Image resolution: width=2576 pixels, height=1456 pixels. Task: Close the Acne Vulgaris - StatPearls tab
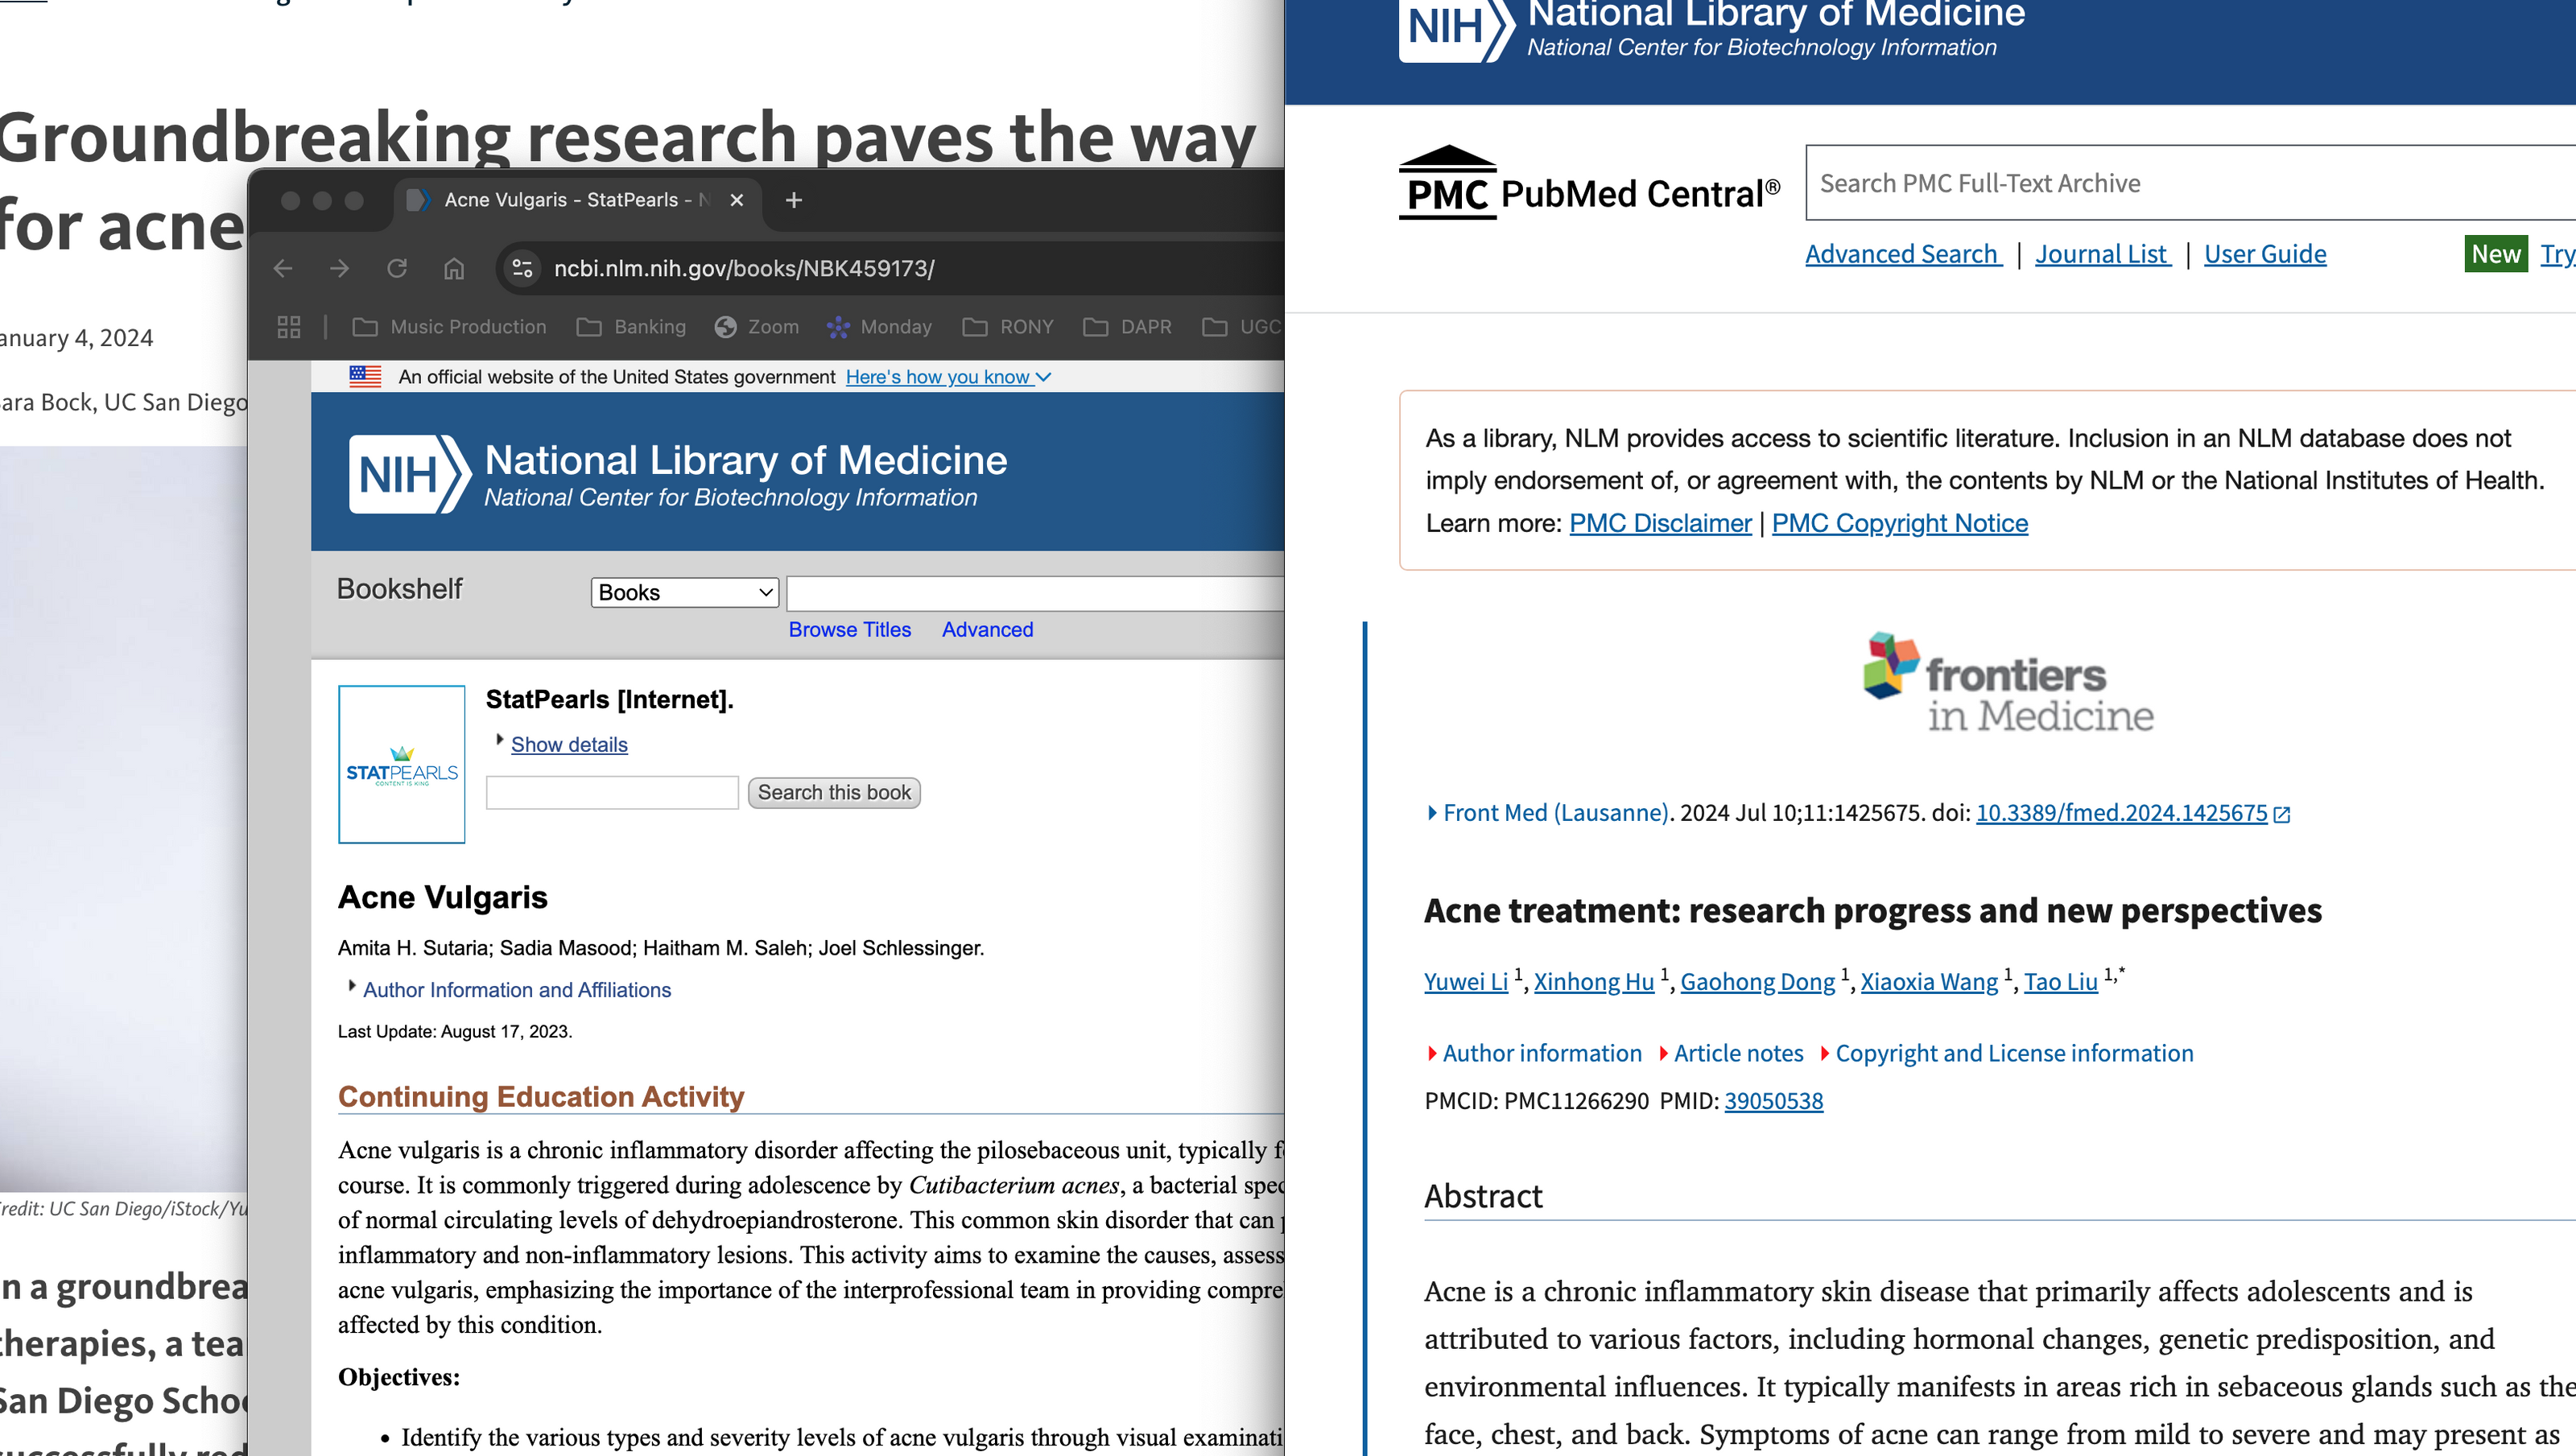(737, 200)
